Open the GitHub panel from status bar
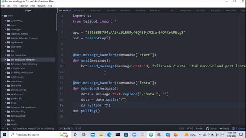The image size is (246, 138). (x=211, y=128)
